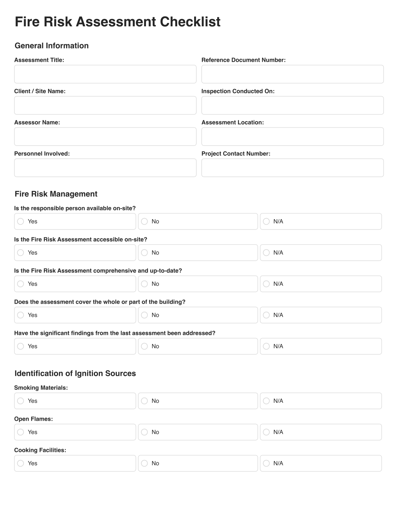The height and width of the screenshot is (515, 398).
Task: Focus the Assessment Location field
Action: [x=292, y=137]
